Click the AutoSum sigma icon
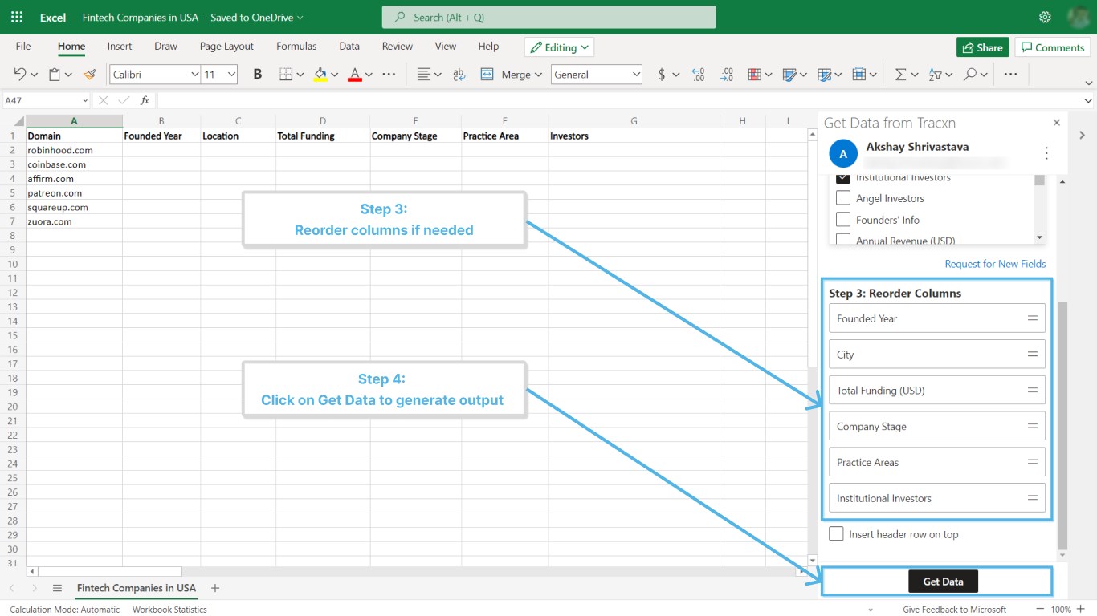This screenshot has height=616, width=1097. 900,75
